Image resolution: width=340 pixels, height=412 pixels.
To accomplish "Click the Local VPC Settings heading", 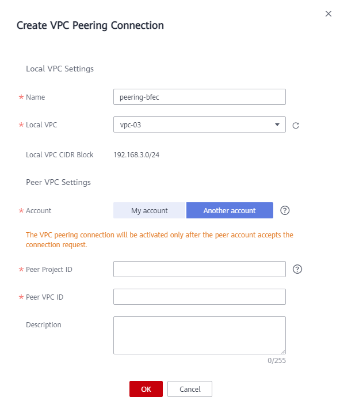I will tap(60, 69).
